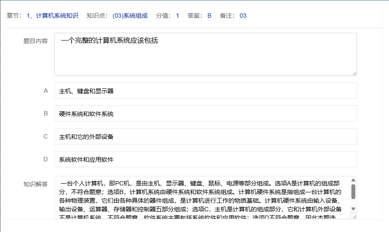The image size is (389, 232).
Task: Click the chapter link 1、计算机系统知识
Action: click(52, 16)
